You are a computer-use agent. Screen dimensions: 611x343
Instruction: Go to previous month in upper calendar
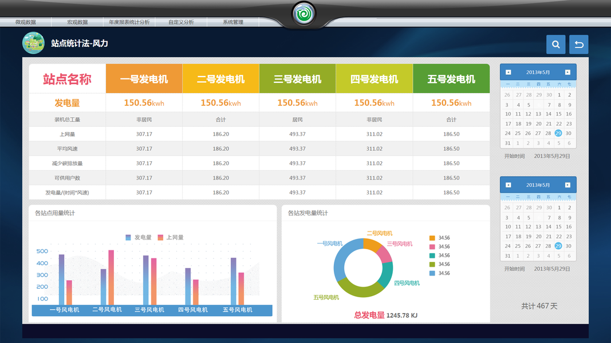[x=508, y=73]
